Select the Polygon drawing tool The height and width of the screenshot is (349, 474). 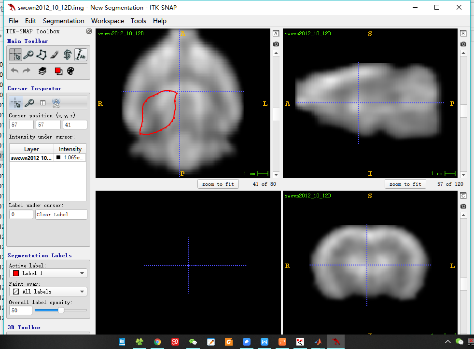coord(42,55)
